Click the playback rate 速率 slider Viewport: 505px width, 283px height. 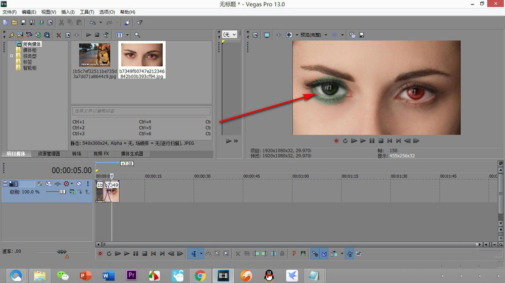click(x=62, y=251)
